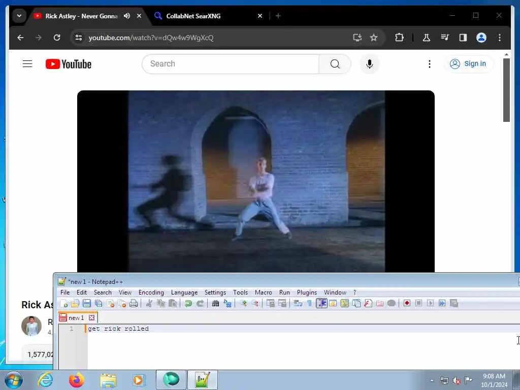Click the browser page vertical scrollbar thumb
The width and height of the screenshot is (520, 390).
tap(506, 90)
